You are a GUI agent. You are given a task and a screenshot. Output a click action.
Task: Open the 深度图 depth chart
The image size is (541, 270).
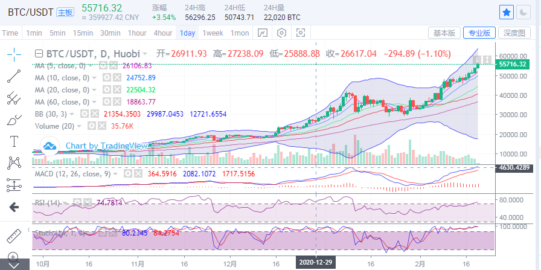click(514, 33)
